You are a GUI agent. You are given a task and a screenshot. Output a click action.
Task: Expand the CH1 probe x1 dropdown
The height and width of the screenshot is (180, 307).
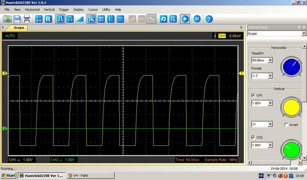(270, 124)
